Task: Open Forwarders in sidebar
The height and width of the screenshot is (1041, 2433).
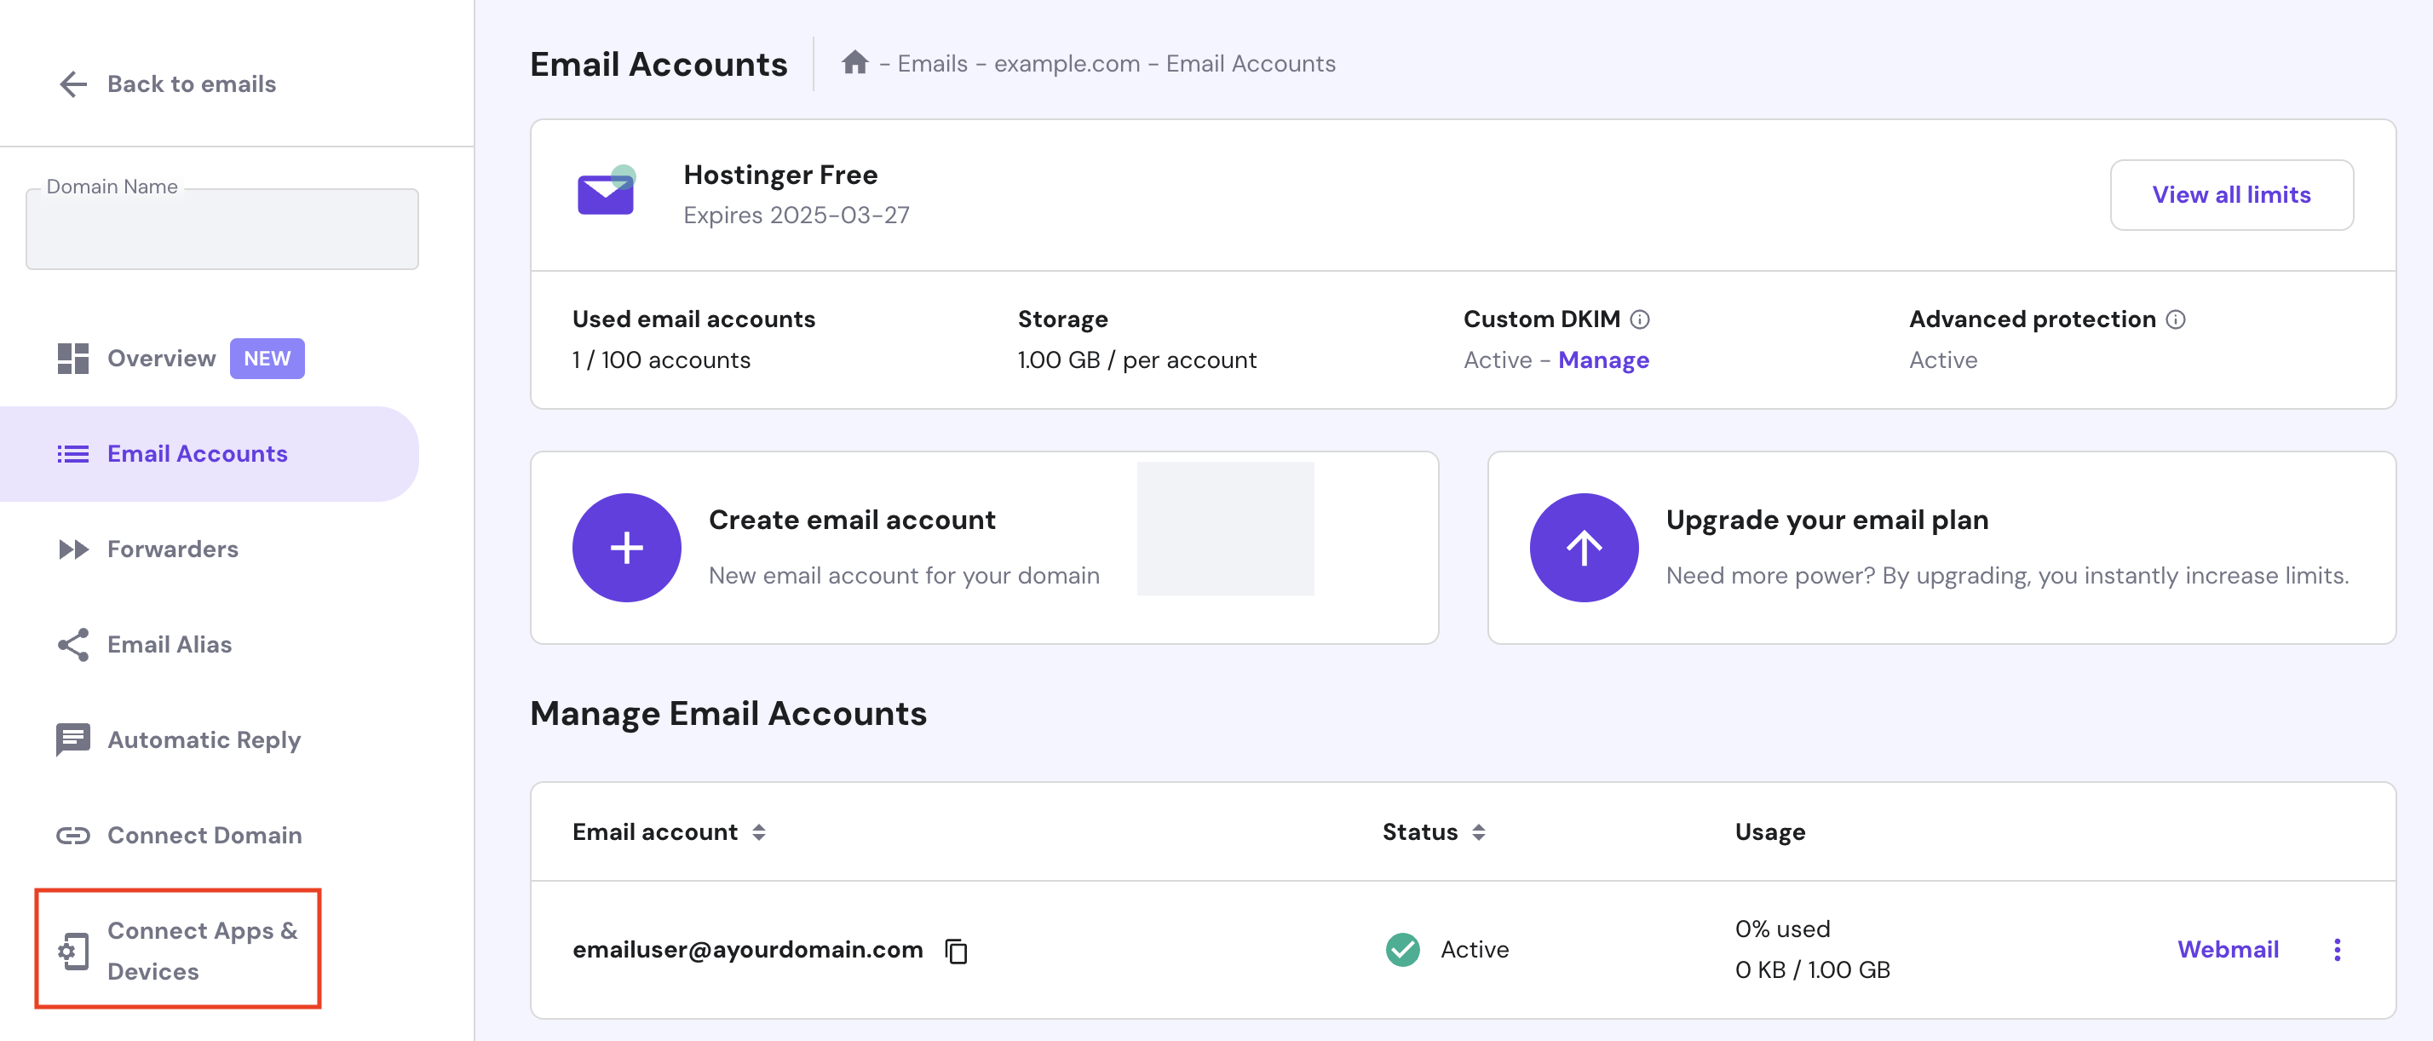Action: coord(172,549)
